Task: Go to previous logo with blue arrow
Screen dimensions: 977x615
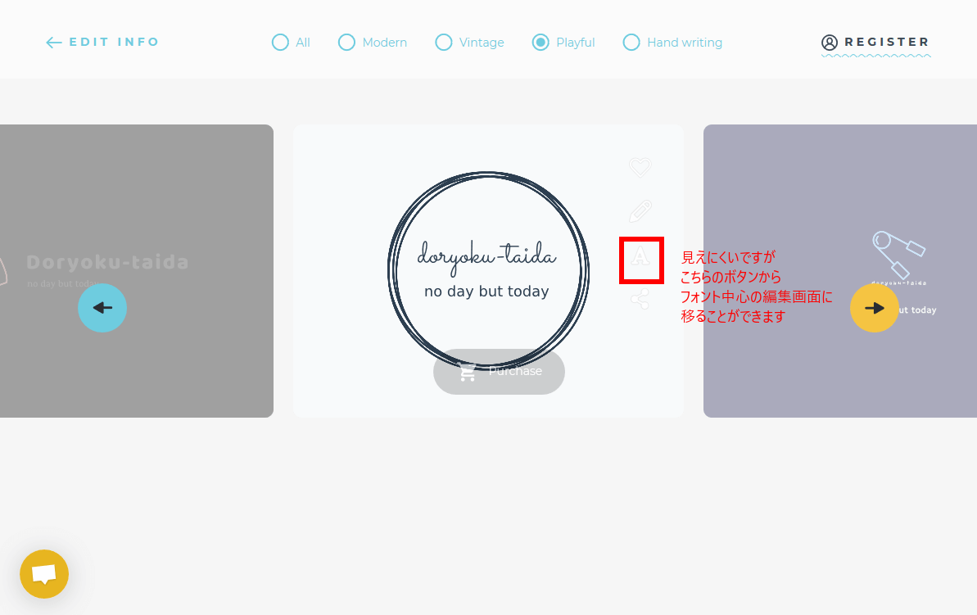Action: 102,308
